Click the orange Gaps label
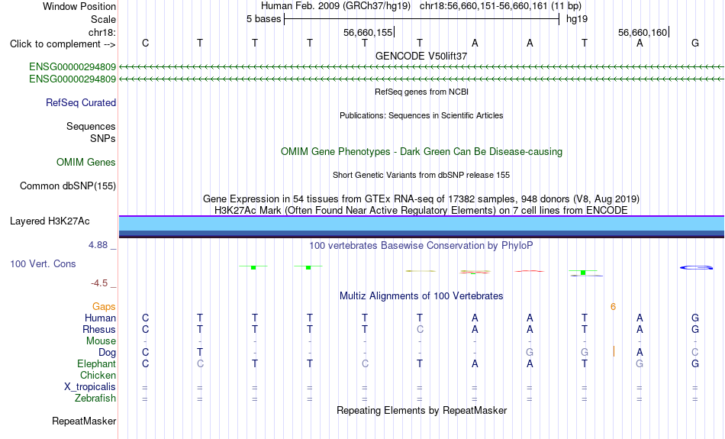The width and height of the screenshot is (725, 439). tap(104, 307)
